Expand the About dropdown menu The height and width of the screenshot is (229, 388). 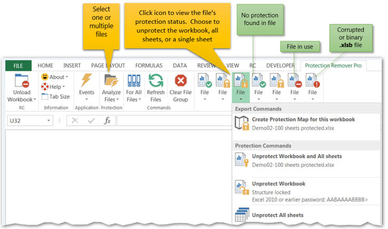[54, 77]
